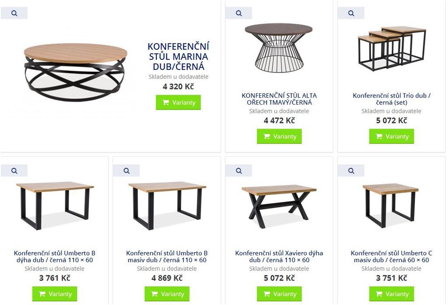Click the Trio nesting tables image
448x305 pixels.
pos(392,48)
